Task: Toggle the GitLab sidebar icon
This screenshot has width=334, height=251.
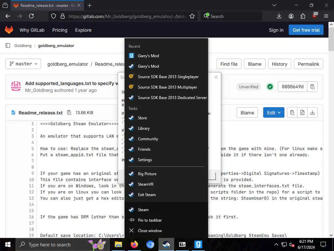Action: (x=8, y=45)
